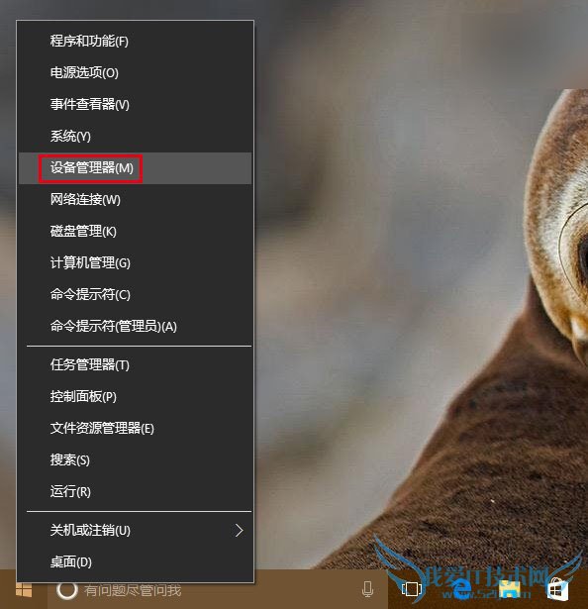Launch 事件查看器(V)
The height and width of the screenshot is (609, 588).
pos(136,105)
